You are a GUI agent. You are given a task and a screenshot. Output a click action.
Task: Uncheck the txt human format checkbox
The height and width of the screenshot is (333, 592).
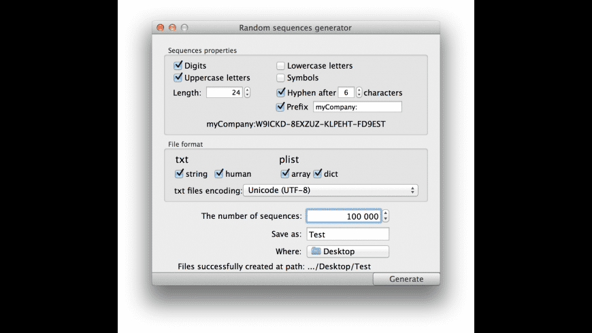tap(219, 173)
